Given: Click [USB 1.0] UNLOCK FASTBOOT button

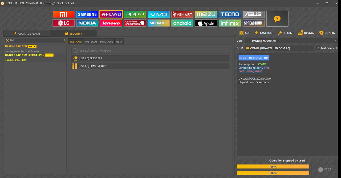Looking at the screenshot, I should [151, 51].
